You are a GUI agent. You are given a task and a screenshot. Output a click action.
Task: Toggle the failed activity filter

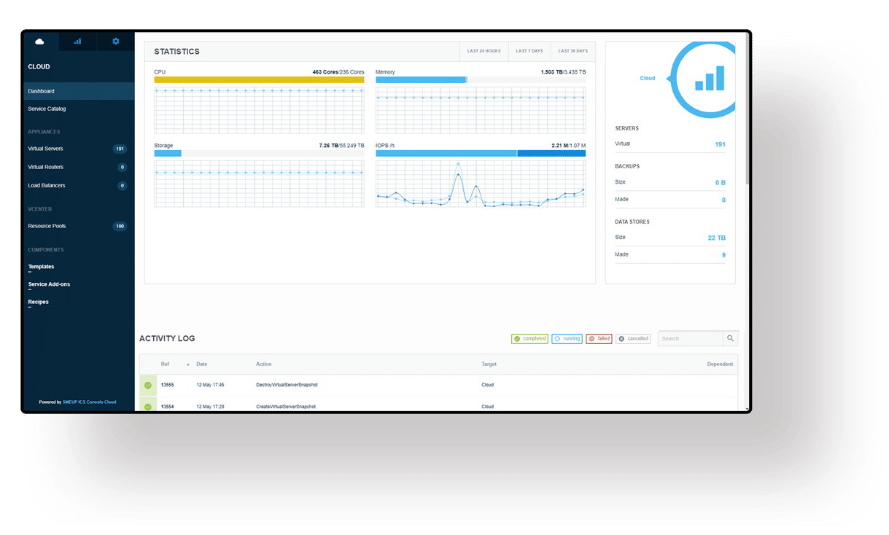pos(599,338)
